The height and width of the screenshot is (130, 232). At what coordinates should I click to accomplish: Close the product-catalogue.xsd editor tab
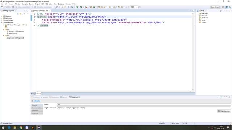pos(49,11)
